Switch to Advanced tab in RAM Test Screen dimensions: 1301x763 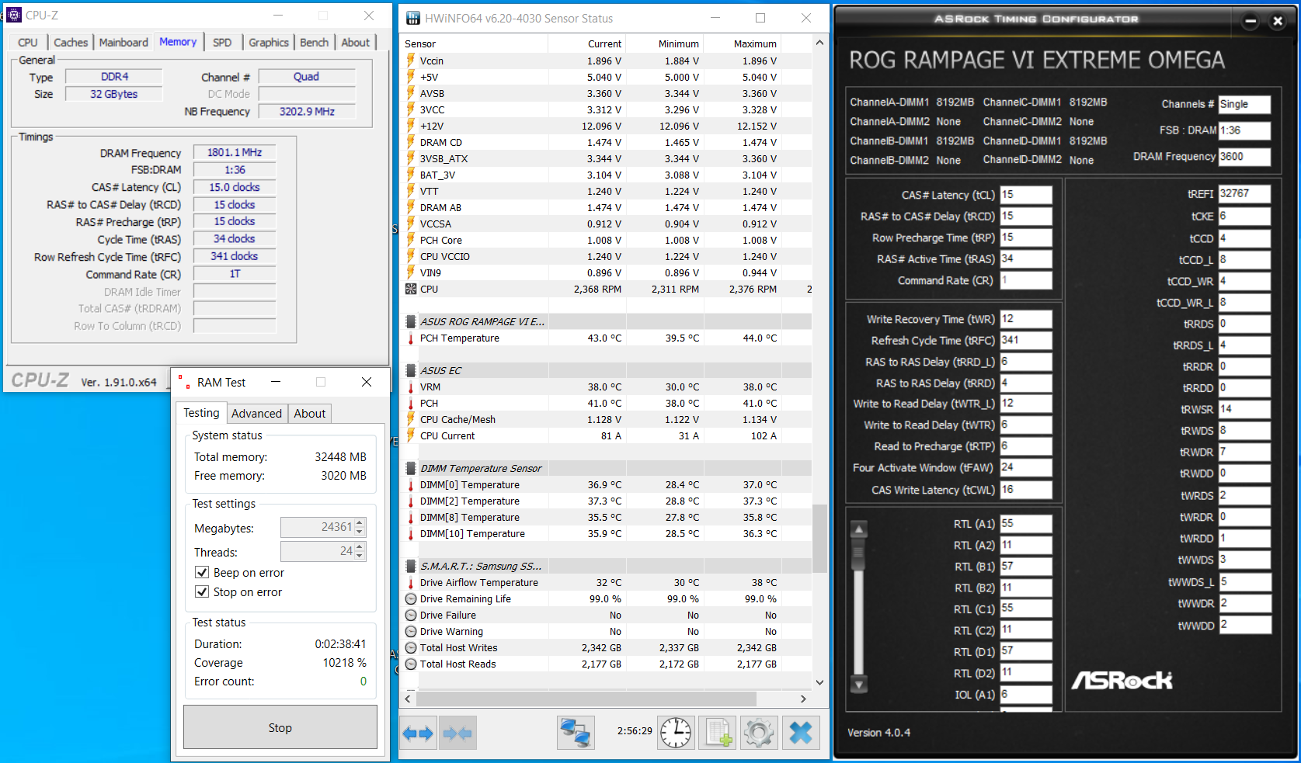coord(256,414)
